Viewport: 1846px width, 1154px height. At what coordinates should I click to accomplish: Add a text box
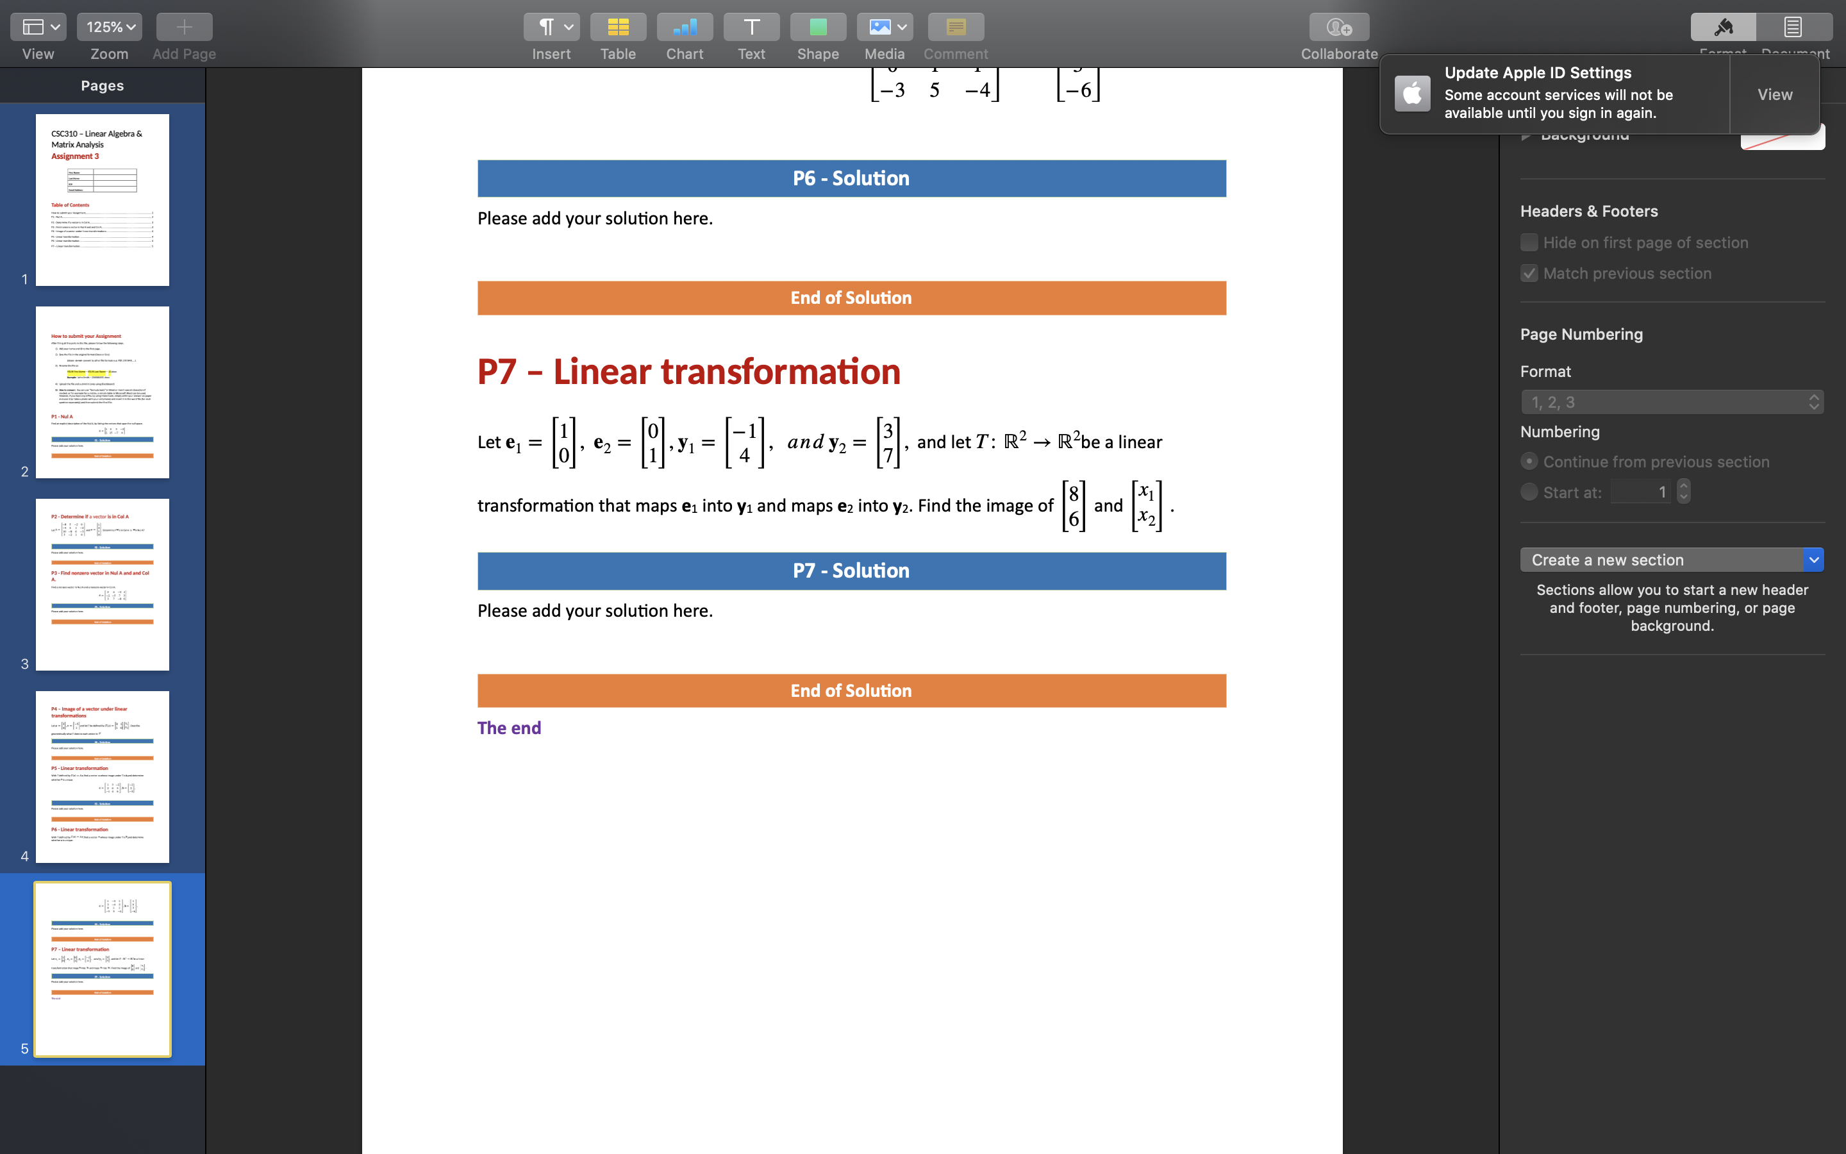click(x=751, y=26)
